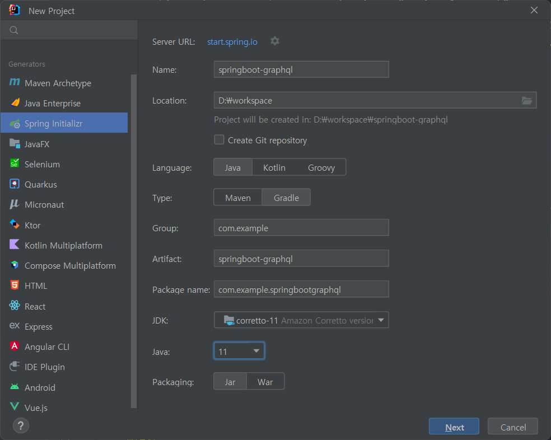Select the Vue.js generator icon
Viewport: 551px width, 440px height.
15,406
